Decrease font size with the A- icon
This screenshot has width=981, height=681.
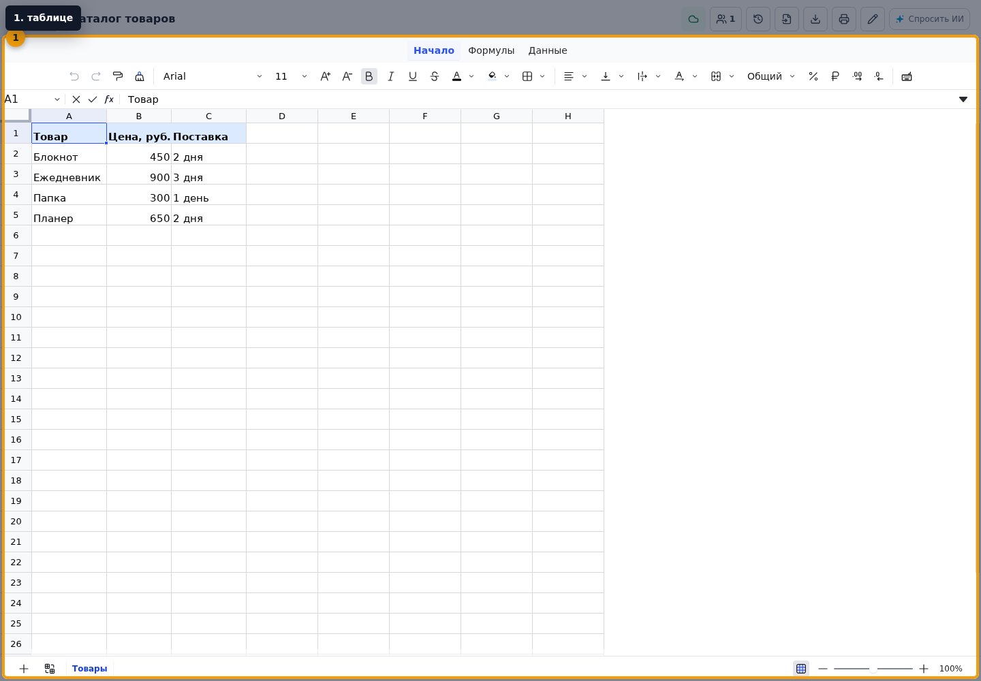[347, 76]
